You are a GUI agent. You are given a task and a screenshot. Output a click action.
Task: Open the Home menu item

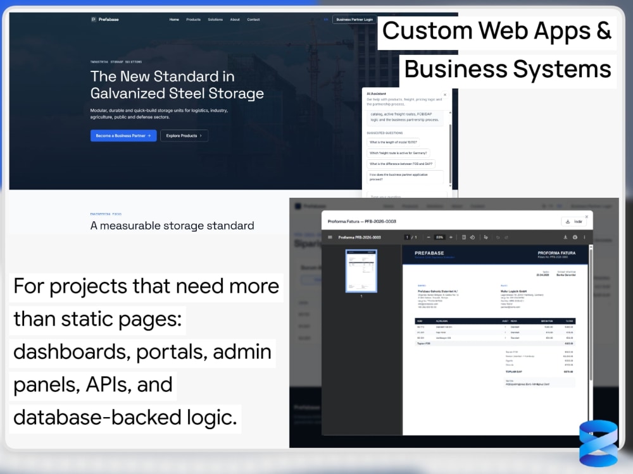coord(174,20)
